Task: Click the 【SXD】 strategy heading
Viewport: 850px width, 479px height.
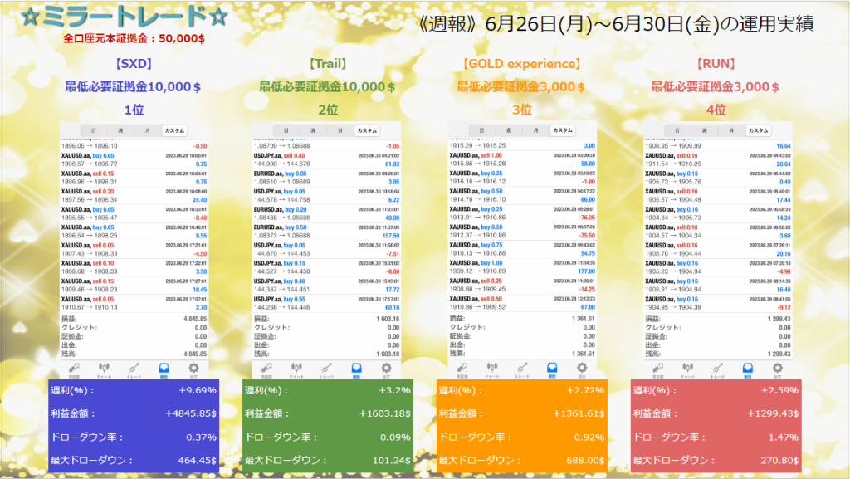Action: (x=133, y=63)
